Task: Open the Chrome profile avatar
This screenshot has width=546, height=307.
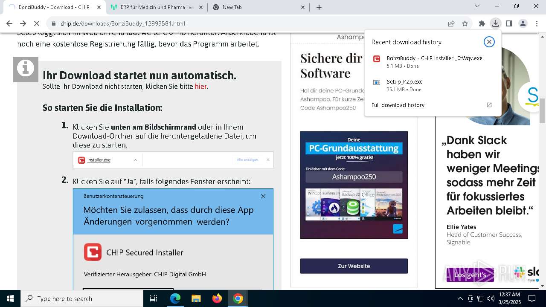Action: [523, 23]
